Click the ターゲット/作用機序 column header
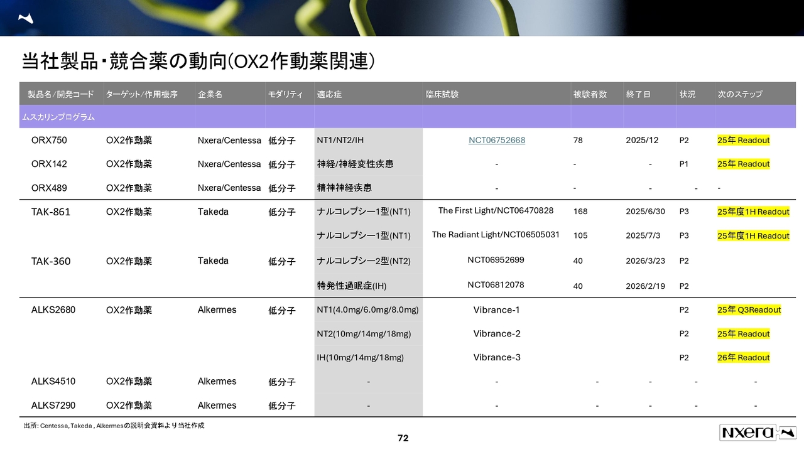Image resolution: width=804 pixels, height=452 pixels. tap(142, 94)
